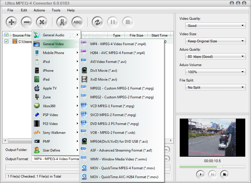
Task: Click the AVI icon next to AVI Video Format
Action: [x=84, y=61]
